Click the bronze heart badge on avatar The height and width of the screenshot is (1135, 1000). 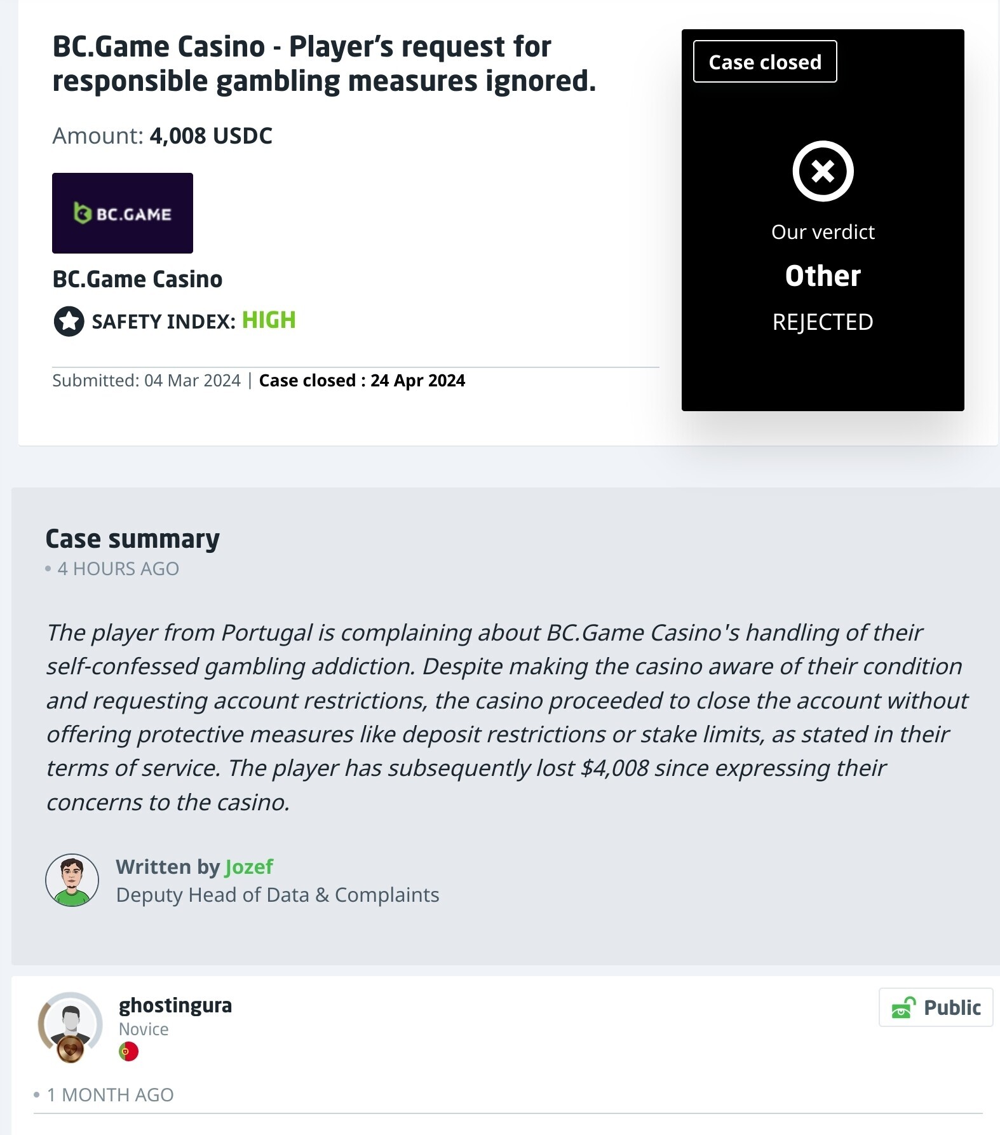click(71, 1049)
